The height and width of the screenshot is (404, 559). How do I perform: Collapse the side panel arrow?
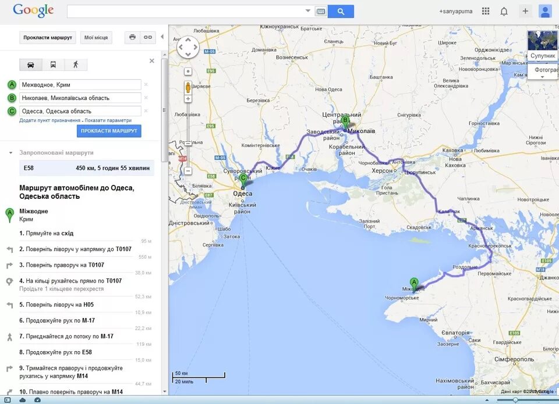point(162,37)
